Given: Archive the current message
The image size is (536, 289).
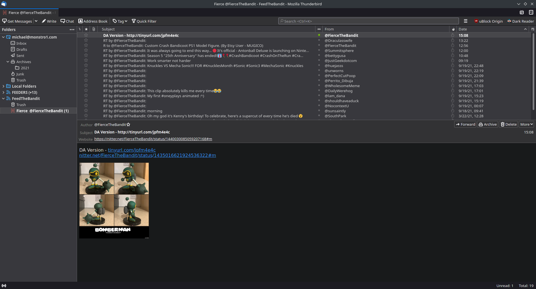Looking at the screenshot, I should (488, 124).
